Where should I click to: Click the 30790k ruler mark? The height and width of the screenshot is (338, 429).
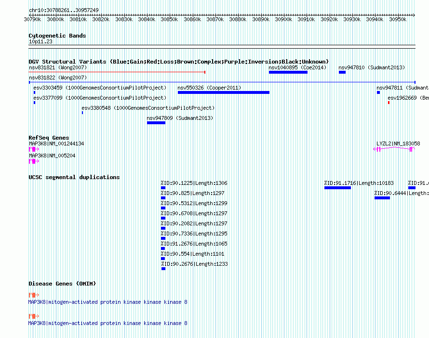pos(32,19)
